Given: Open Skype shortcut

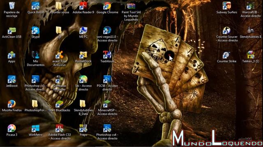Looking at the screenshot, I should click(36, 30).
